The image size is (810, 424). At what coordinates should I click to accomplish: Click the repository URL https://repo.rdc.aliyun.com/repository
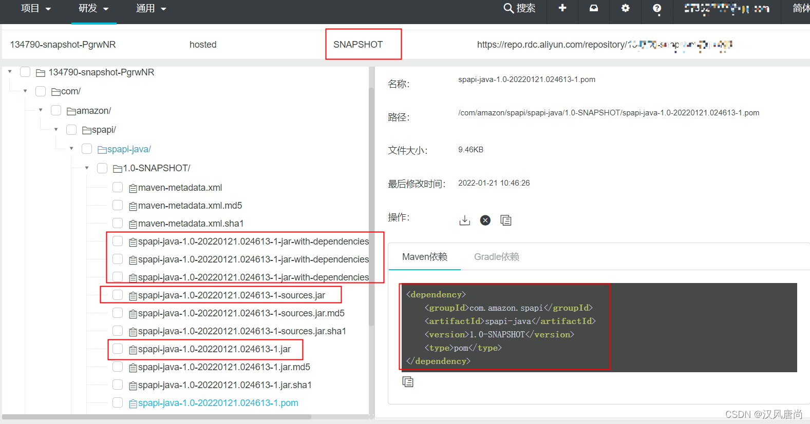[x=605, y=45]
